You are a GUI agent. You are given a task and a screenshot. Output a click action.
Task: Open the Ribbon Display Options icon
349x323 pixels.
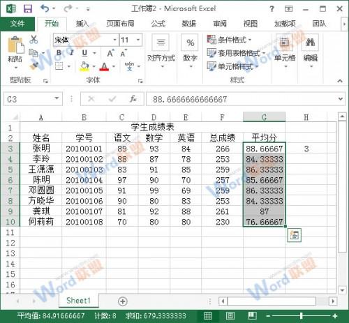coord(288,9)
